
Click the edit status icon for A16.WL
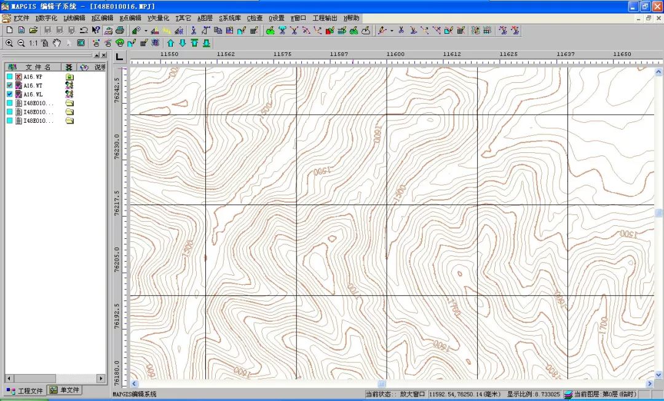click(x=69, y=95)
